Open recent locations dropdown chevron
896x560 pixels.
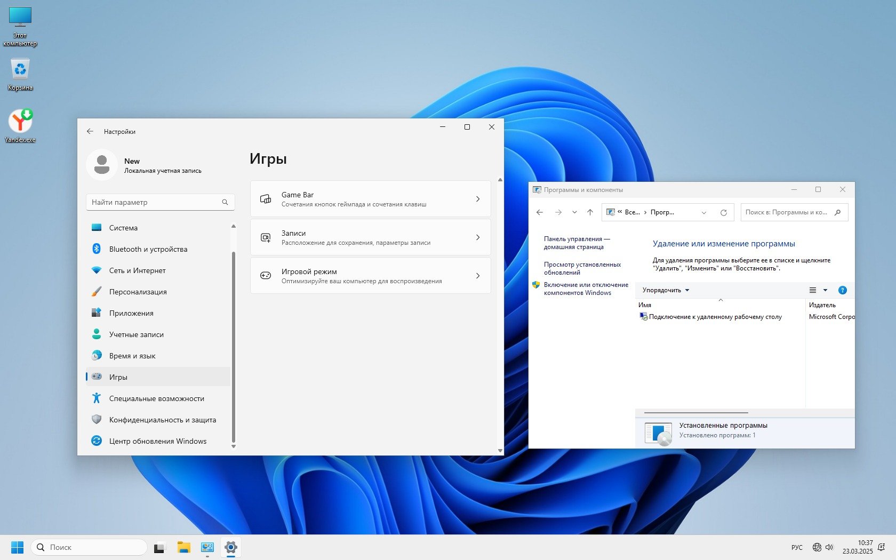click(x=574, y=212)
